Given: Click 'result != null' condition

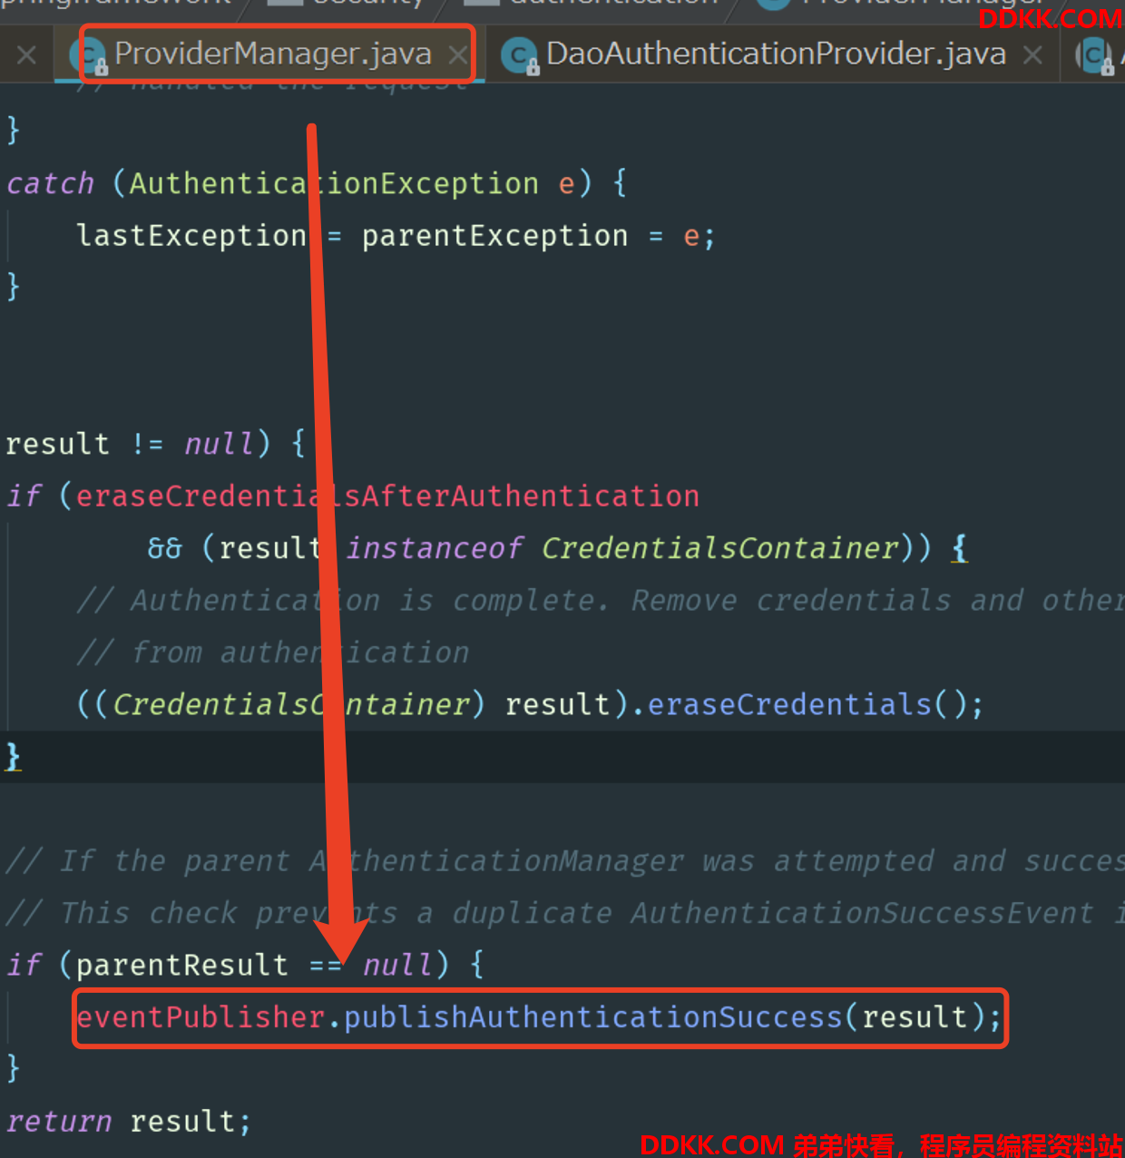Looking at the screenshot, I should [x=129, y=445].
